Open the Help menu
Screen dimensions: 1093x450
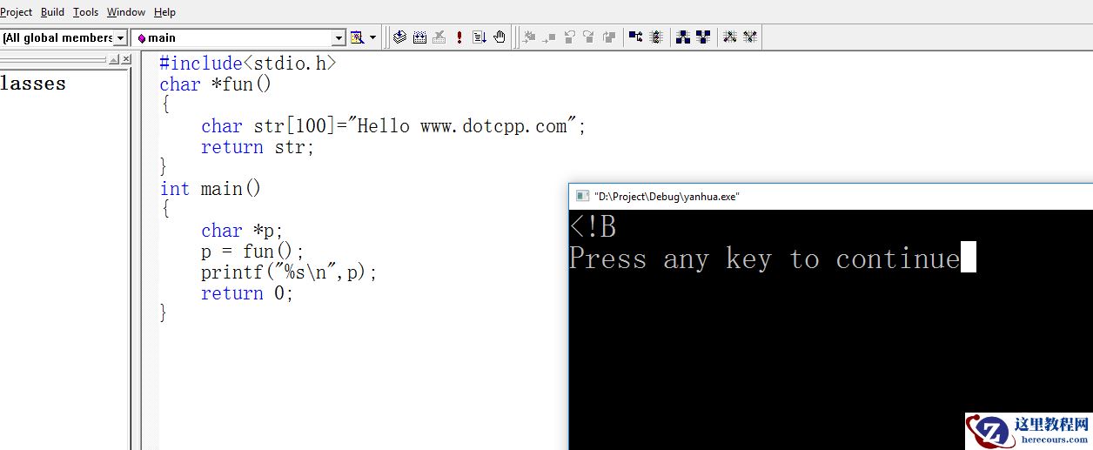coord(164,12)
